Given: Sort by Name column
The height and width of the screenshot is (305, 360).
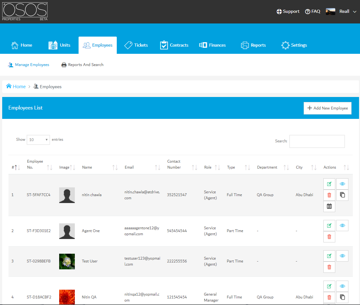Looking at the screenshot, I should tap(100, 168).
